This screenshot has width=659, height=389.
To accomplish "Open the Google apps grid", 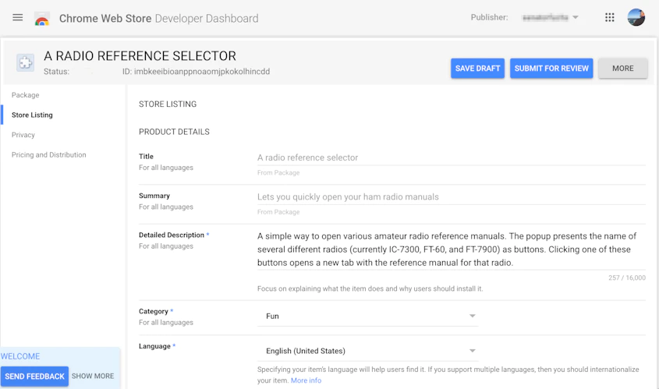I will point(610,17).
